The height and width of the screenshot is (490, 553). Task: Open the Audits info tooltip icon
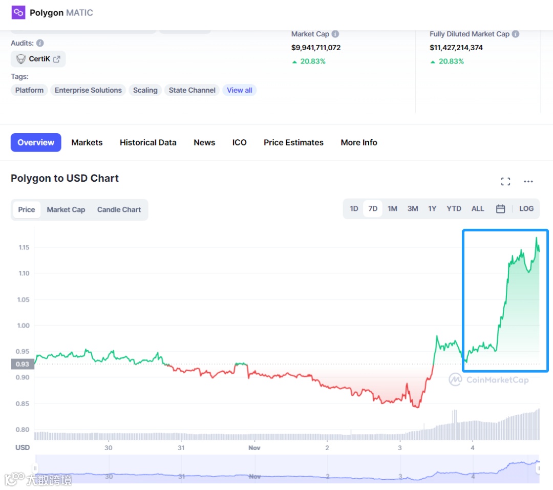40,43
